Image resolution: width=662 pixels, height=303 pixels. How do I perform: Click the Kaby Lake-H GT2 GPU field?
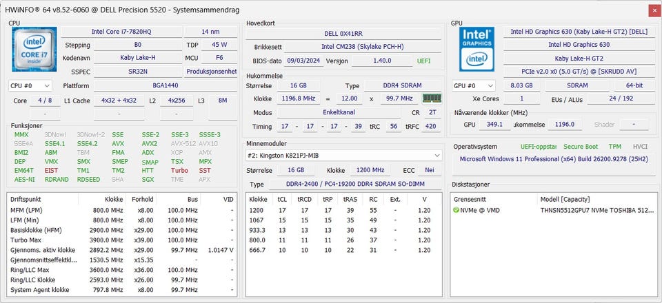coord(579,58)
